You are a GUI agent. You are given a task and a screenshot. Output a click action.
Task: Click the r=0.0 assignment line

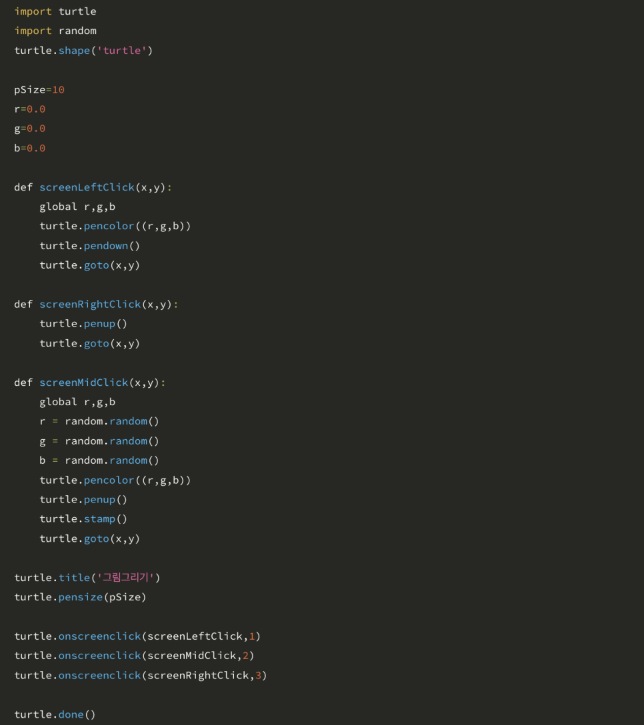29,109
